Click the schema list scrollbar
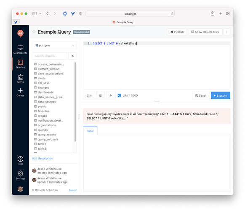 [75, 102]
